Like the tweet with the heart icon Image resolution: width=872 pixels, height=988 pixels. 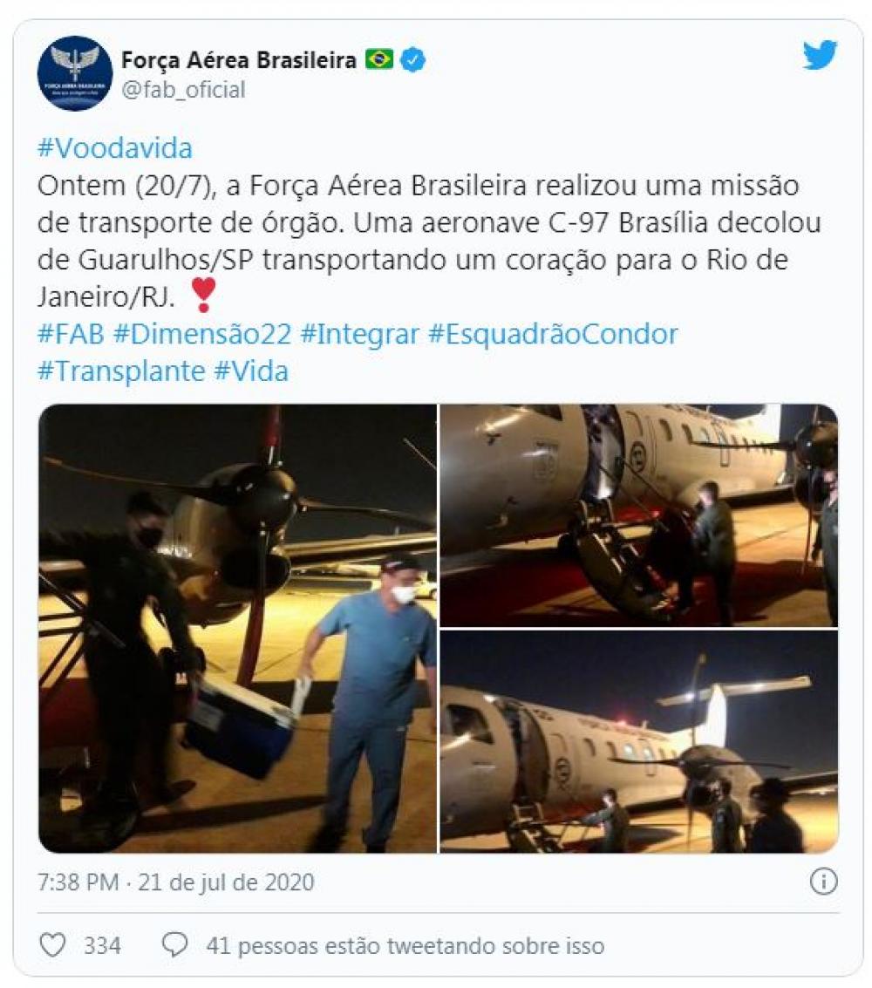(x=52, y=945)
